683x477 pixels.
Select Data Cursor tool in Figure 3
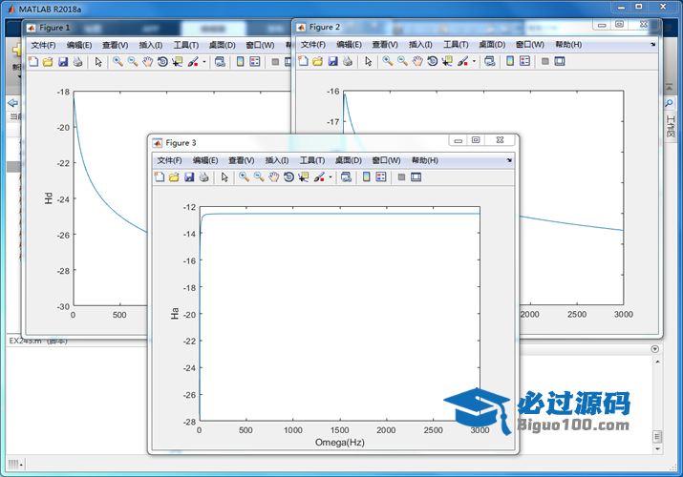click(303, 177)
